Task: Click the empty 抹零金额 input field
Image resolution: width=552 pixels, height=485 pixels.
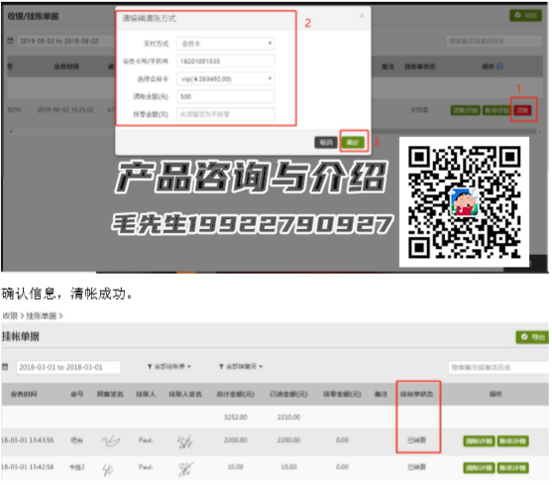Action: 226,114
